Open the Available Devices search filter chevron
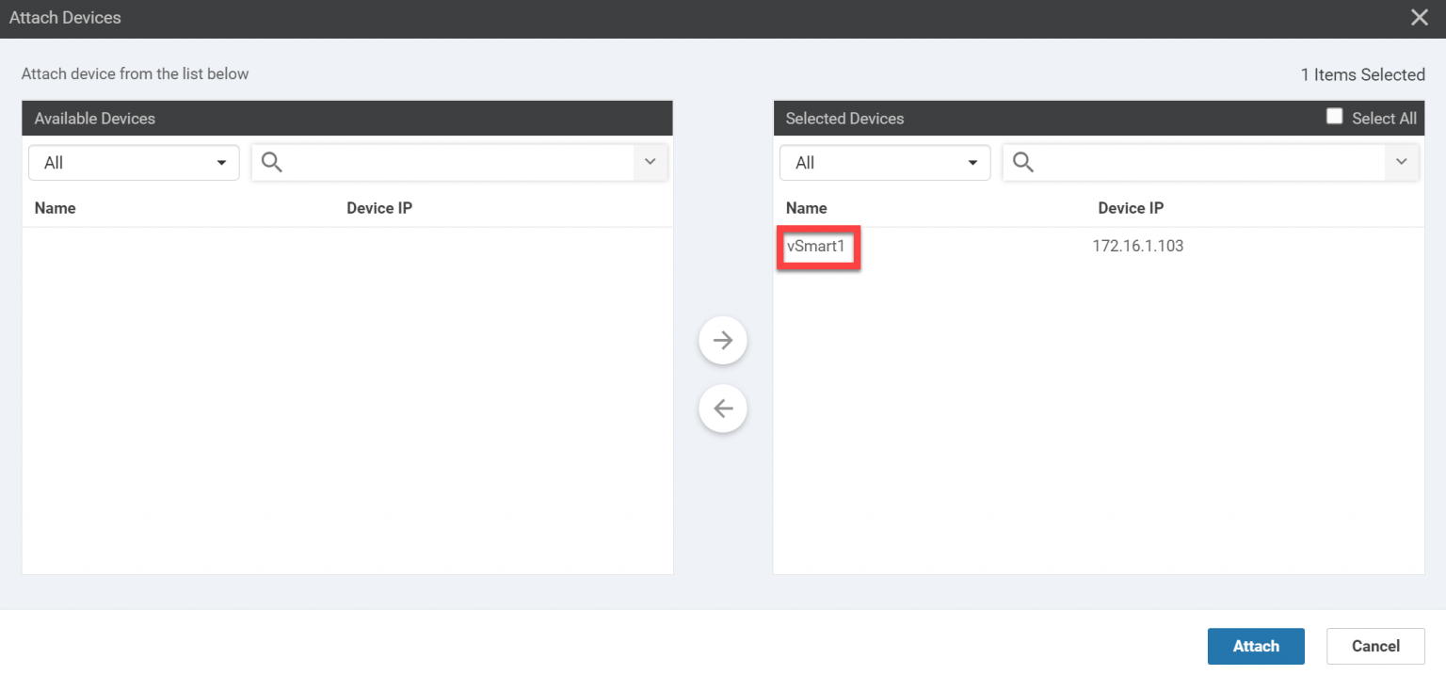 (x=650, y=162)
